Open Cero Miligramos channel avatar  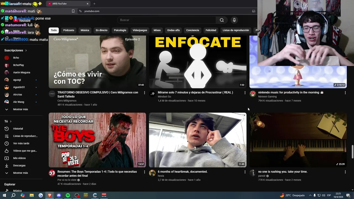click(52, 94)
